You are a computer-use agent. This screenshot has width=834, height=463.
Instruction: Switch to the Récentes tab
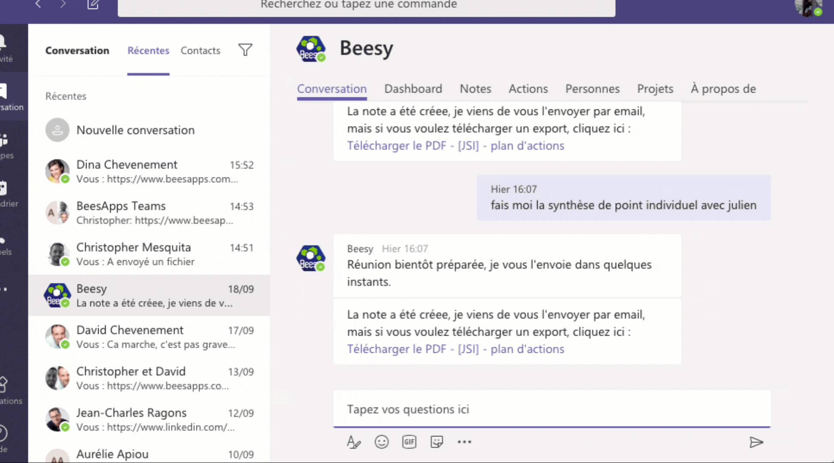point(148,51)
